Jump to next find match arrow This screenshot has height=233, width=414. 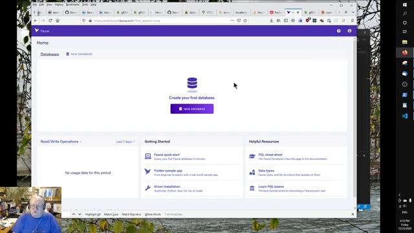point(80,214)
